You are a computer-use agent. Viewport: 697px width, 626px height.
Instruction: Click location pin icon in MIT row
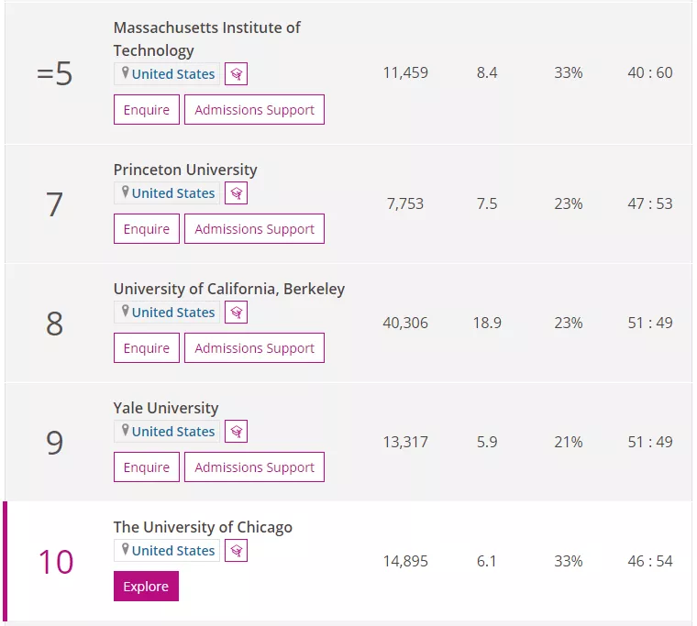tap(126, 72)
